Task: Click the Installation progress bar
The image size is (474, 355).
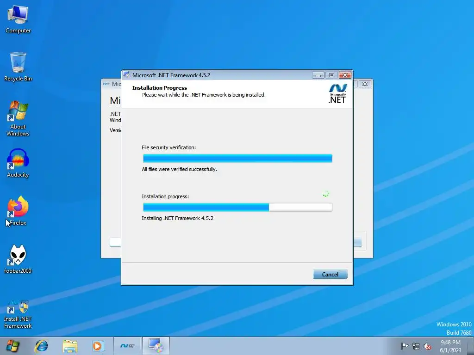Action: coord(237,207)
